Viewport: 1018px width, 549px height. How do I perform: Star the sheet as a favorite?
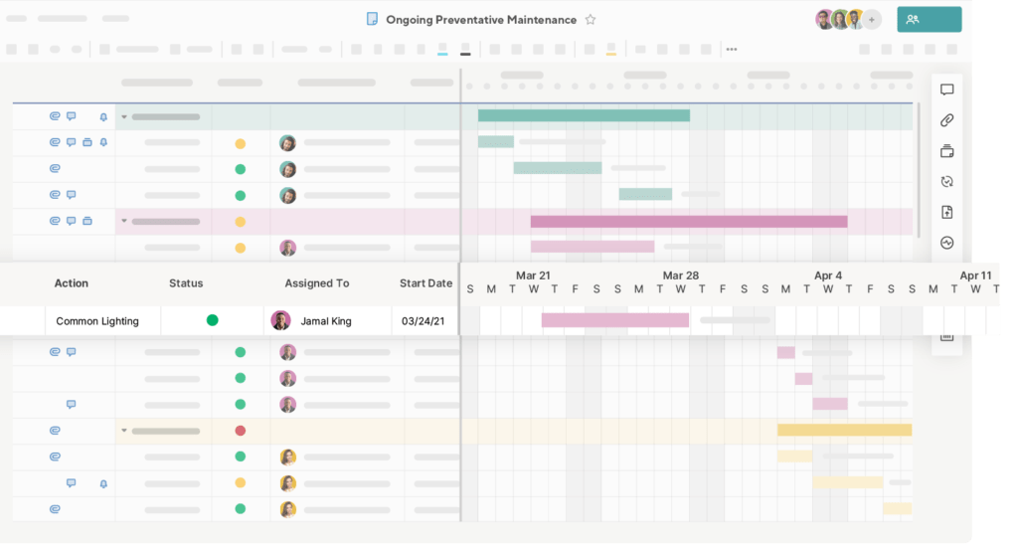point(591,20)
